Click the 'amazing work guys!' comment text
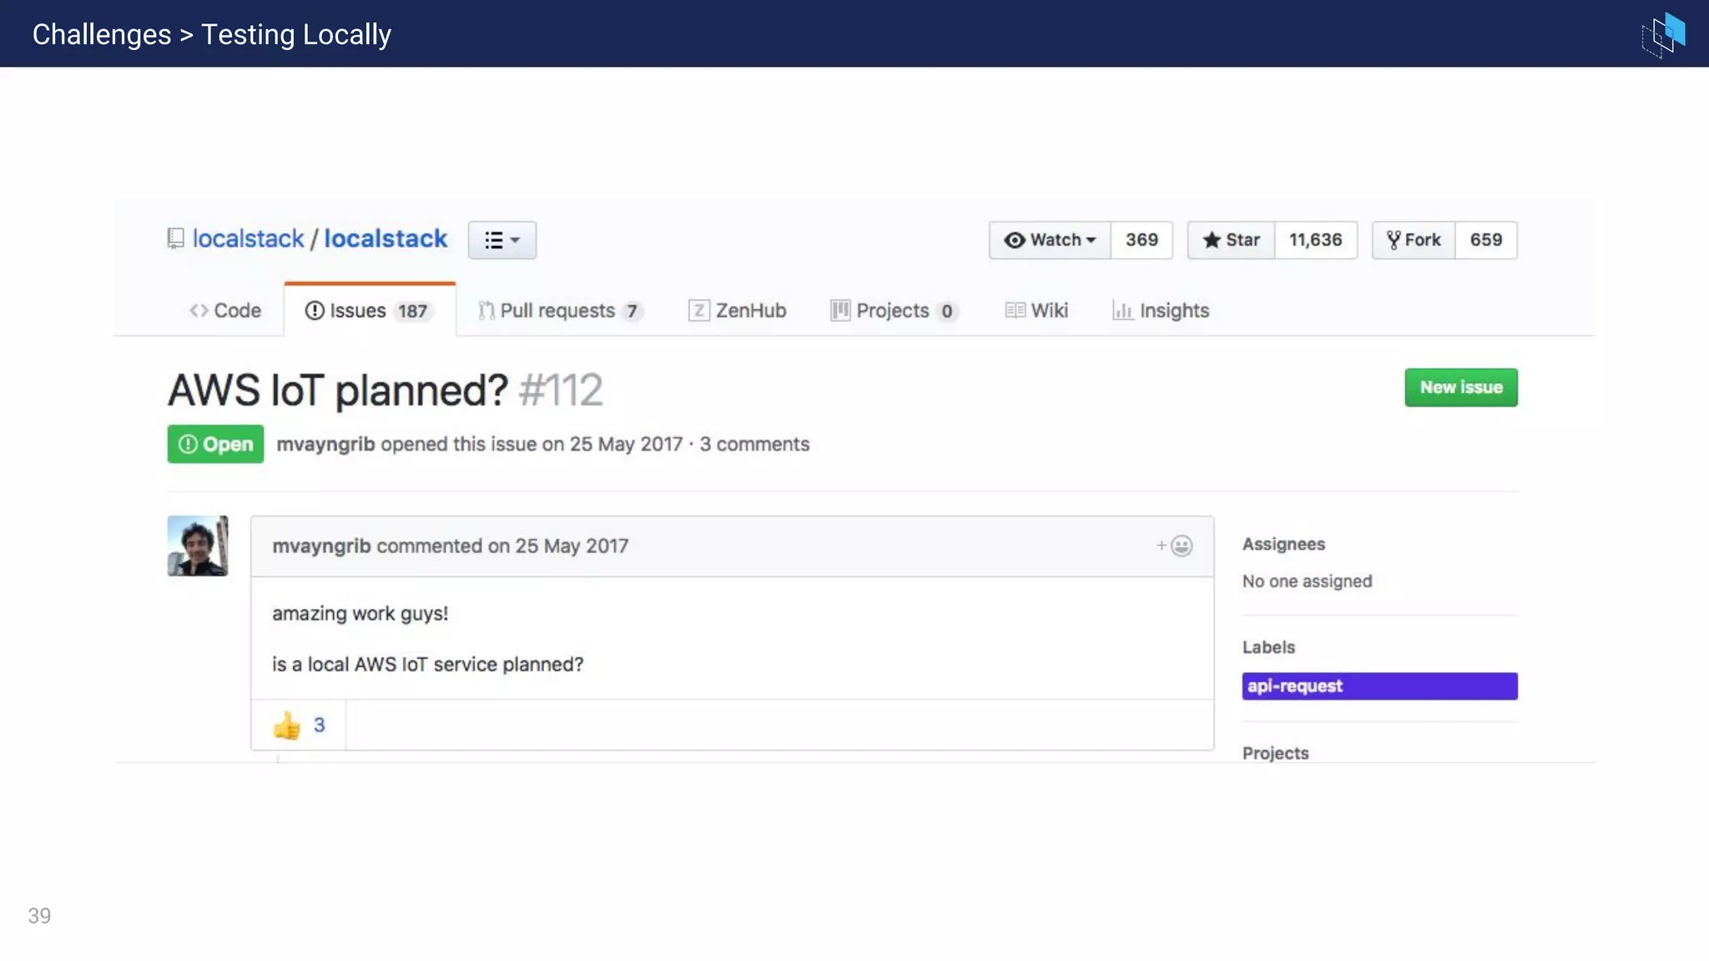Screen dimensions: 1709x961 click(x=360, y=614)
